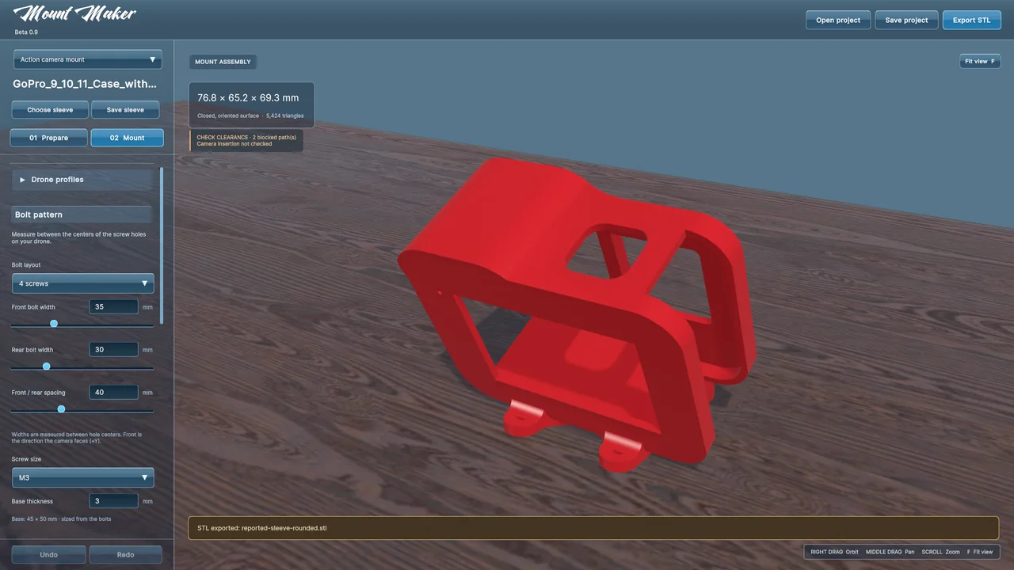Viewport: 1014px width, 570px height.
Task: Switch to the 02 Mount tab
Action: pyautogui.click(x=127, y=138)
